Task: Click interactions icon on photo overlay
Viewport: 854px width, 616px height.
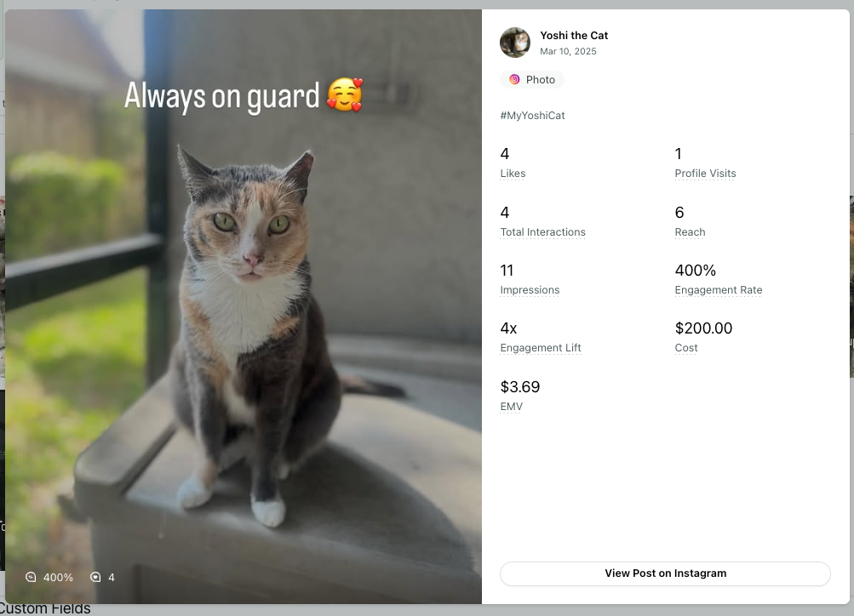Action: click(95, 577)
